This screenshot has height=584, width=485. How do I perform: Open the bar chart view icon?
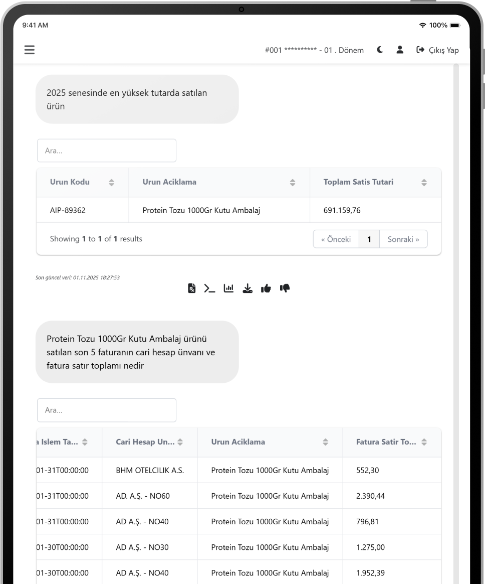(228, 288)
